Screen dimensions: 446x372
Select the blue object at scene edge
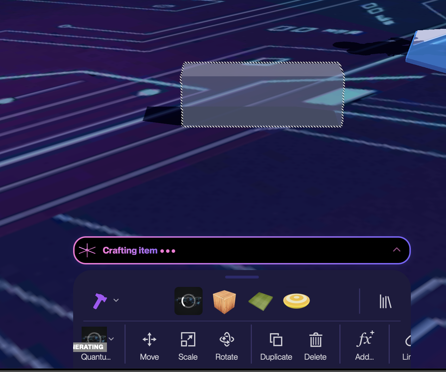pyautogui.click(x=427, y=51)
